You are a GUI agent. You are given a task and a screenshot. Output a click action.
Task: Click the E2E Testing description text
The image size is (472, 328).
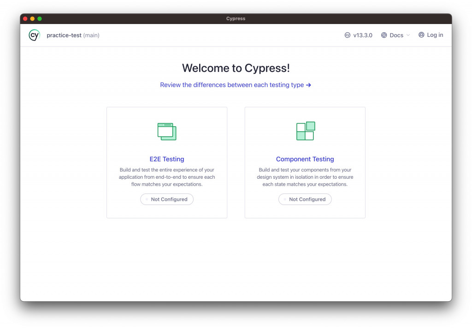tap(167, 177)
